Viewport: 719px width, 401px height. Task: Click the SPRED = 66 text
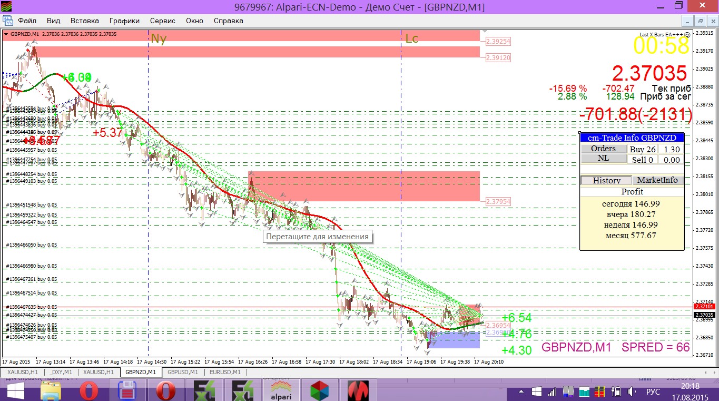pos(656,347)
